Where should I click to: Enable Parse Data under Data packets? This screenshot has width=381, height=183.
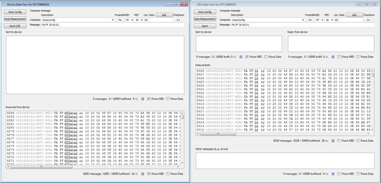358,141
